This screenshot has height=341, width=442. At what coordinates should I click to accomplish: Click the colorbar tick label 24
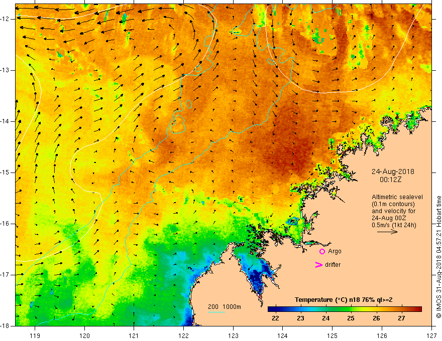325,318
